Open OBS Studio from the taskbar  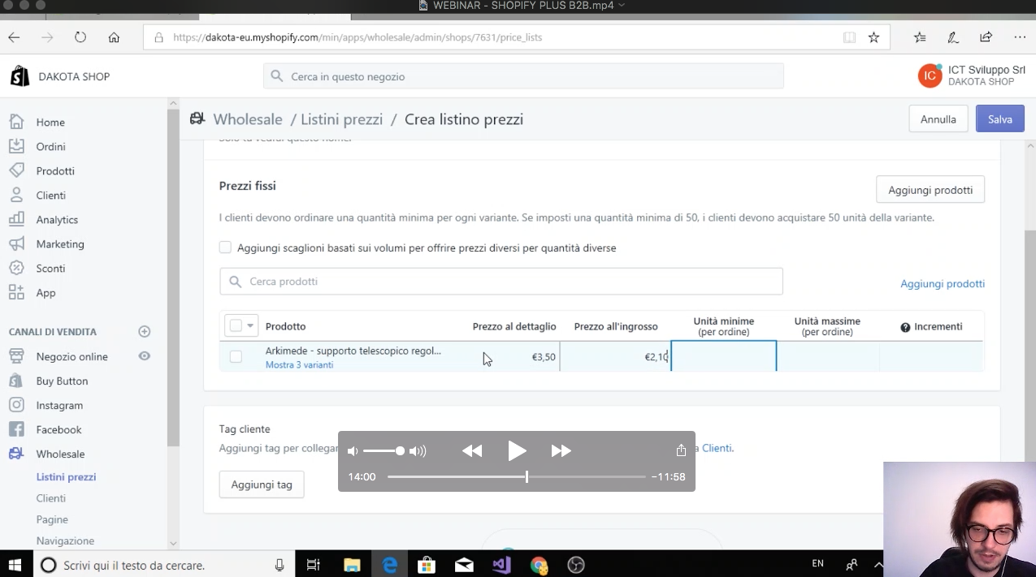tap(576, 565)
